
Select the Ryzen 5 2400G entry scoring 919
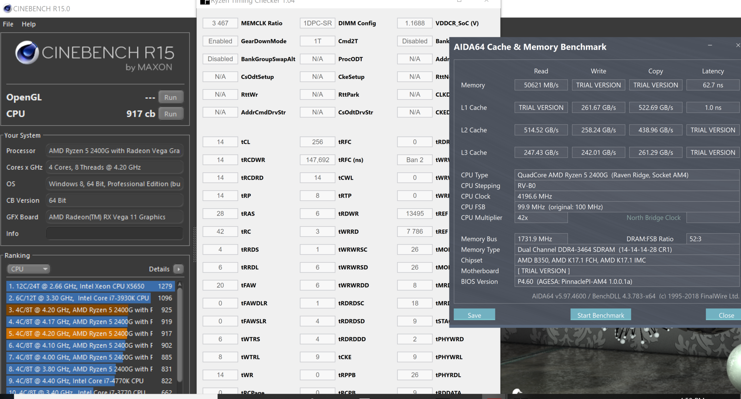[x=90, y=322]
